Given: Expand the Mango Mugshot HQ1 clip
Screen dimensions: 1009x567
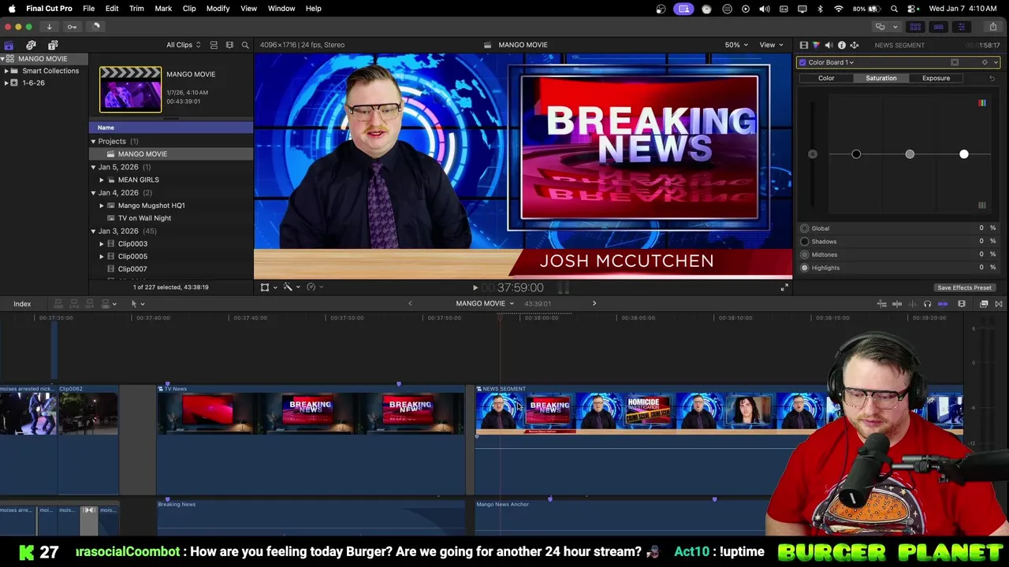Looking at the screenshot, I should (x=102, y=206).
